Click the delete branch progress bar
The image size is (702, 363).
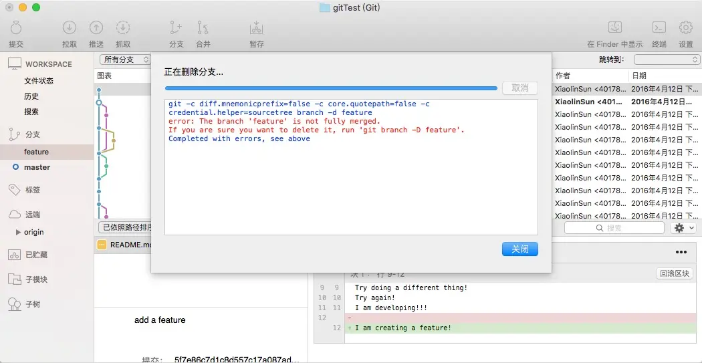[x=332, y=88]
